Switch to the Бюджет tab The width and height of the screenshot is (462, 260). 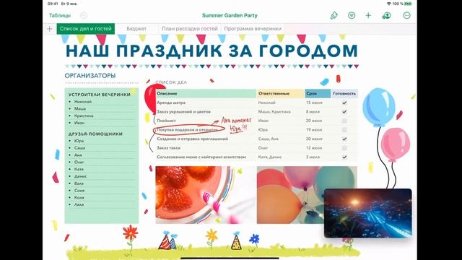click(136, 29)
